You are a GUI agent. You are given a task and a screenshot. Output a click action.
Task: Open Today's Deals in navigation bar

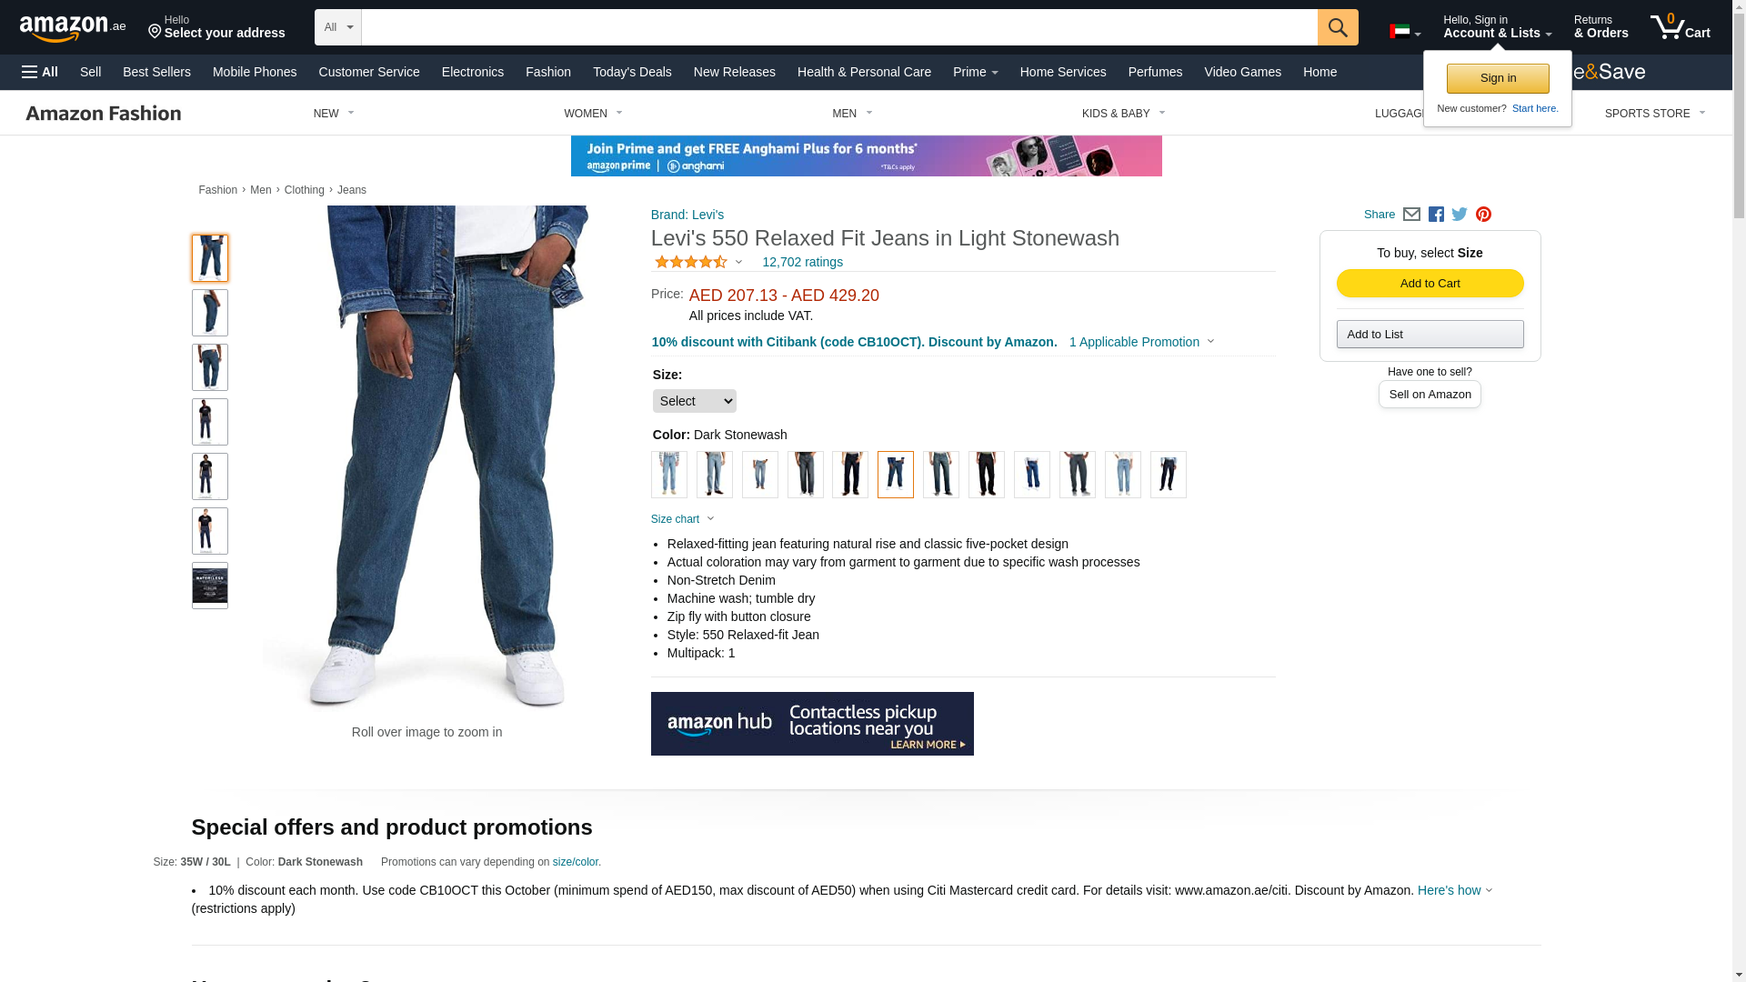[632, 72]
